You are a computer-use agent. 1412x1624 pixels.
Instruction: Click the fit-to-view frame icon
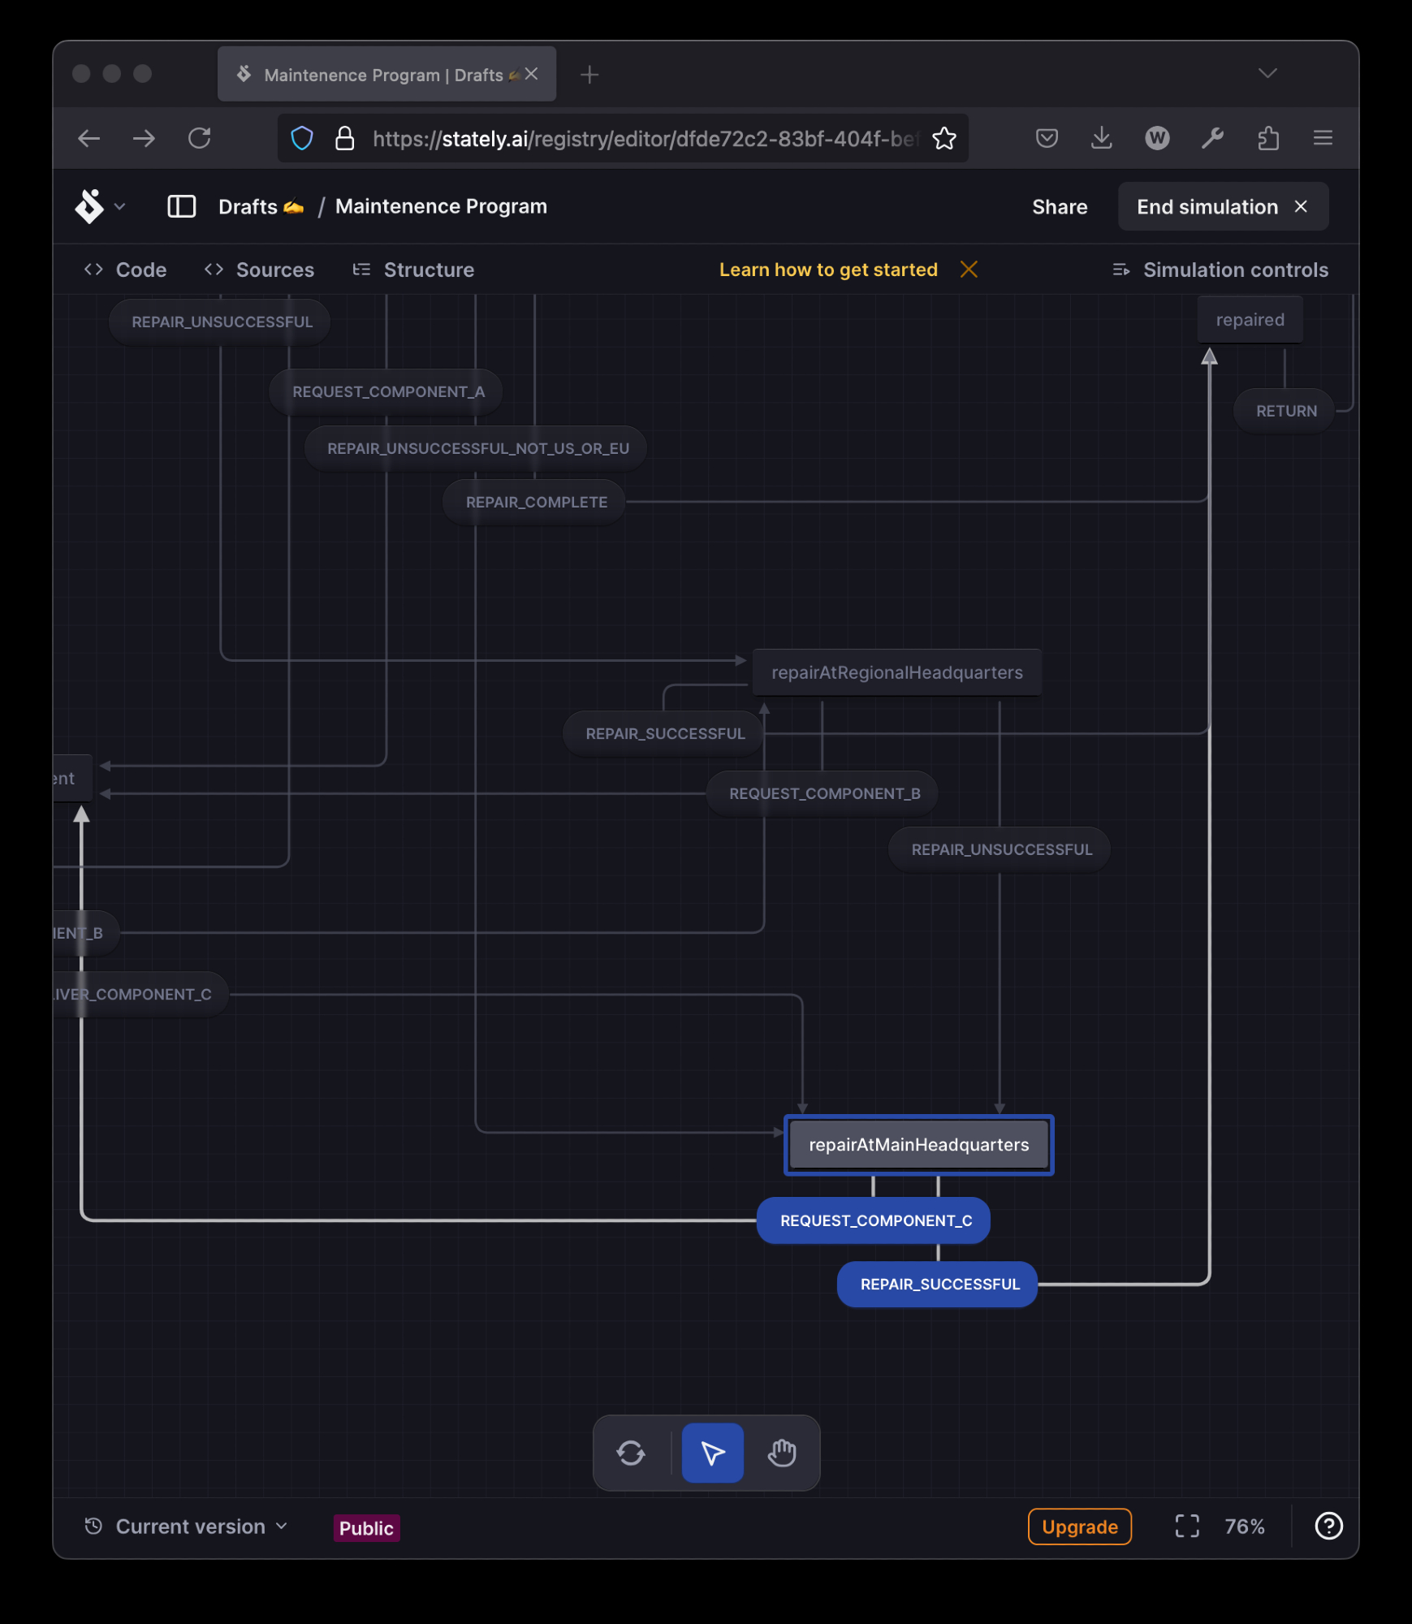1186,1527
